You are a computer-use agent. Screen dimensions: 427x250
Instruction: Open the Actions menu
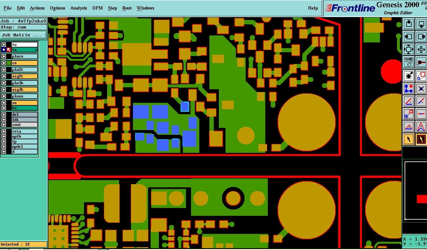click(37, 8)
